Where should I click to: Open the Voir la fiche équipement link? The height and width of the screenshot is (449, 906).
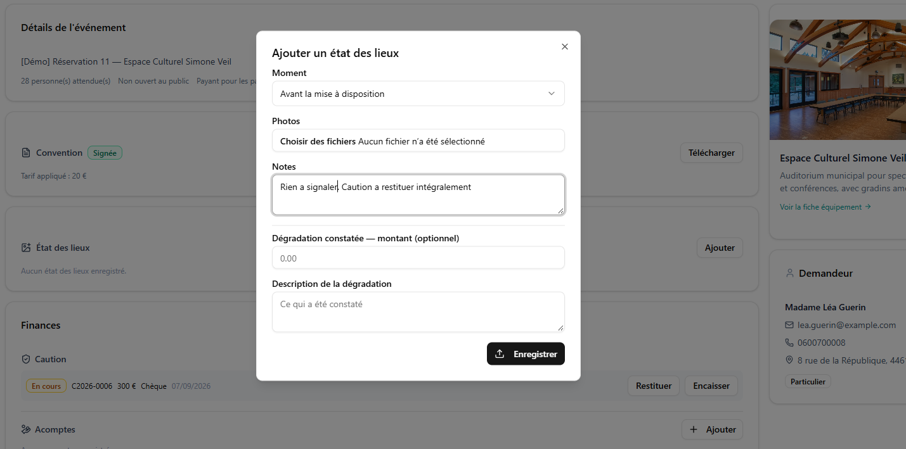(x=825, y=207)
